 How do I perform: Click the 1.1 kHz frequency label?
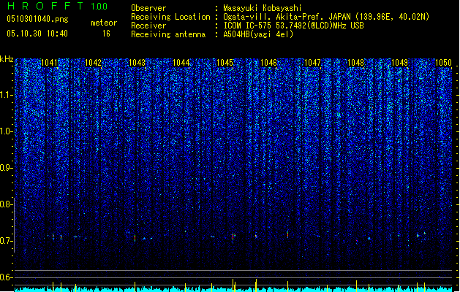pyautogui.click(x=6, y=95)
